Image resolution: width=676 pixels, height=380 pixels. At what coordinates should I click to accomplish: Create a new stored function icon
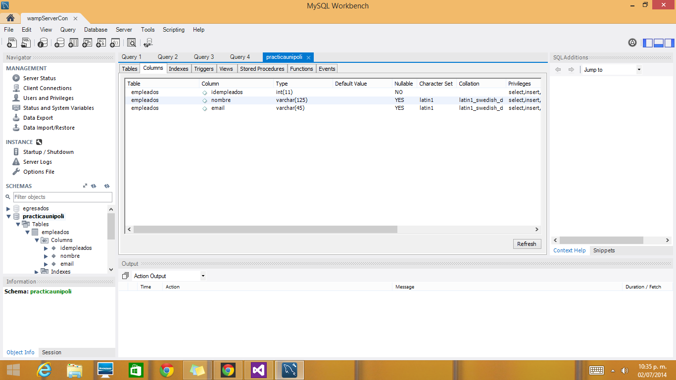(x=114, y=43)
